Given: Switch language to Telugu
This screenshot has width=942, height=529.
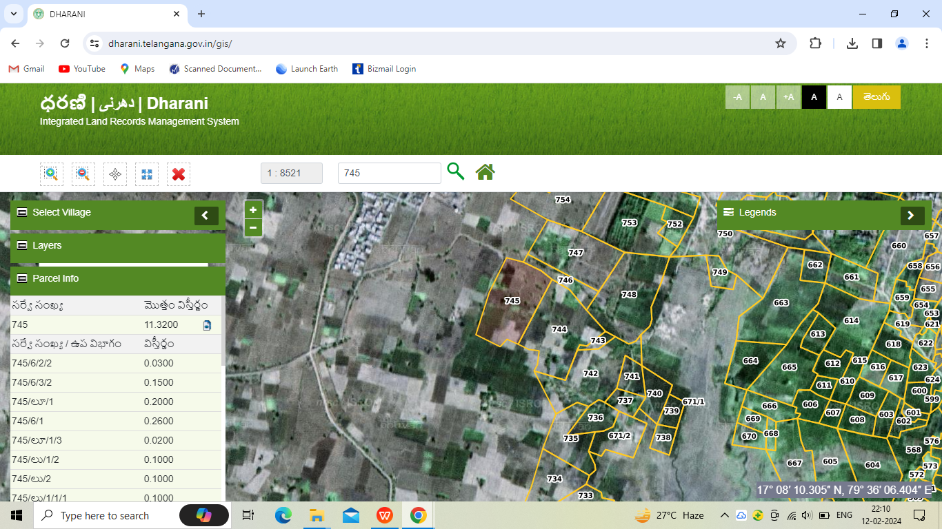Looking at the screenshot, I should click(876, 97).
